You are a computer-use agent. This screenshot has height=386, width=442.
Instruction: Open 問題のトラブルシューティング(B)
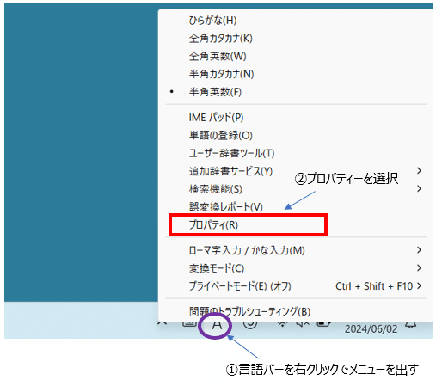[249, 311]
